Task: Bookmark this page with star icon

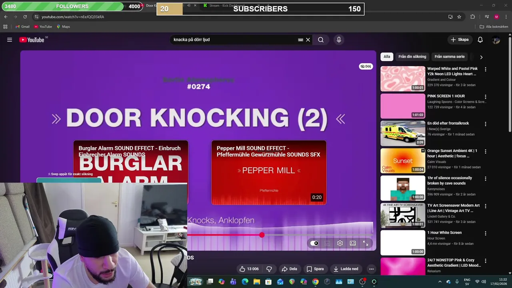Action: tap(459, 17)
